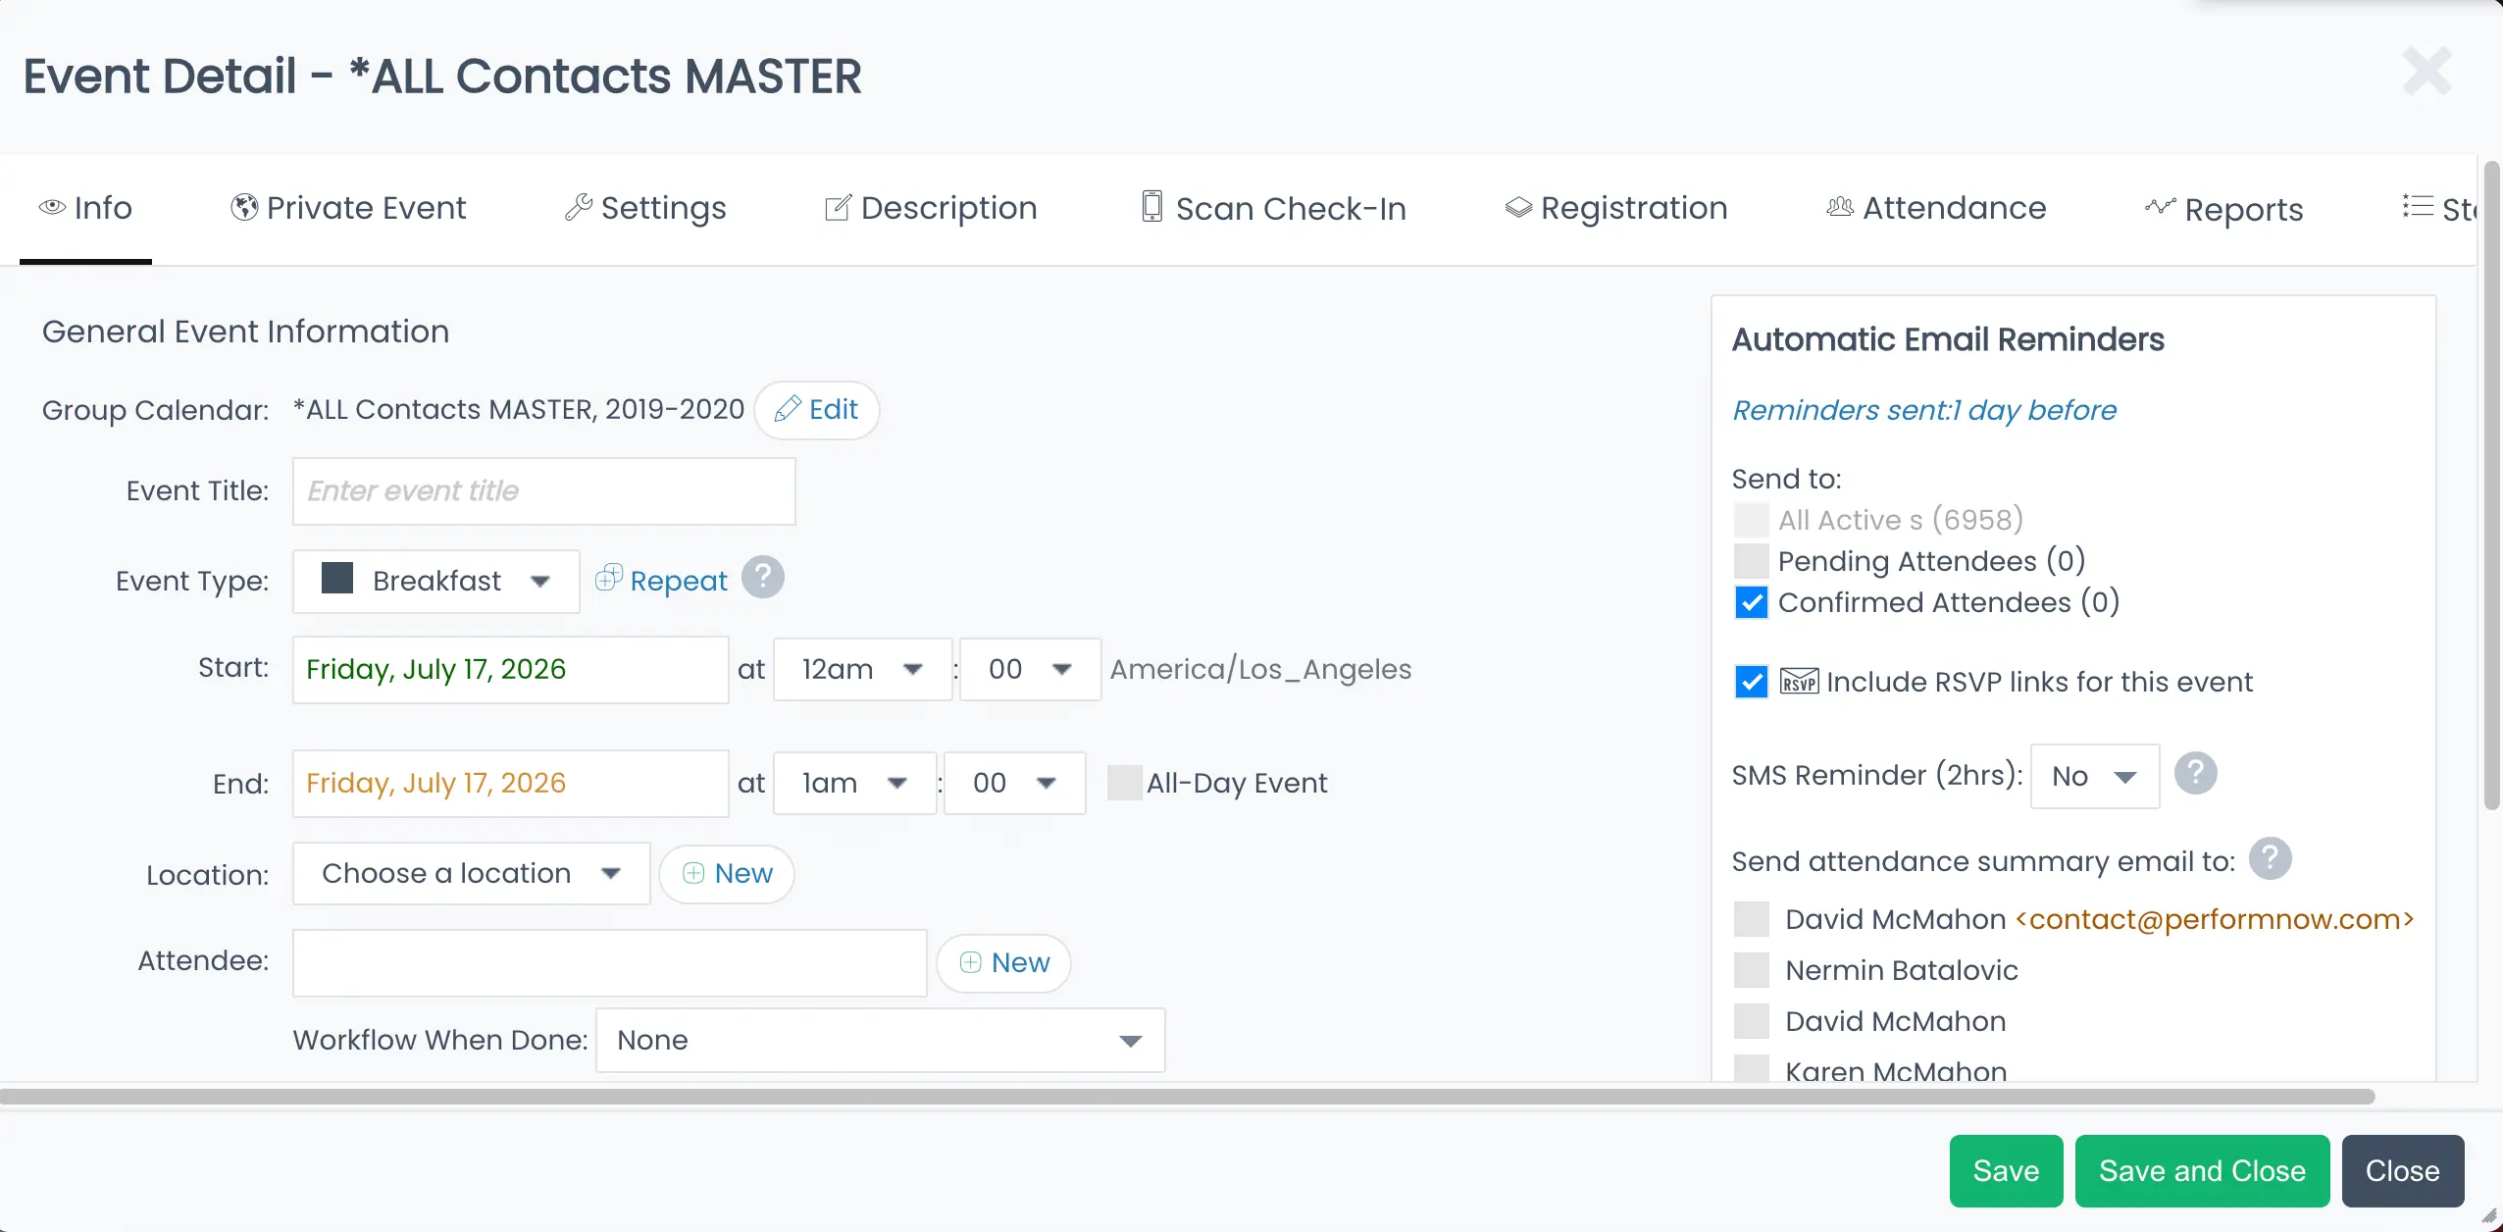Click the contact@performnow.com email link

(2215, 919)
